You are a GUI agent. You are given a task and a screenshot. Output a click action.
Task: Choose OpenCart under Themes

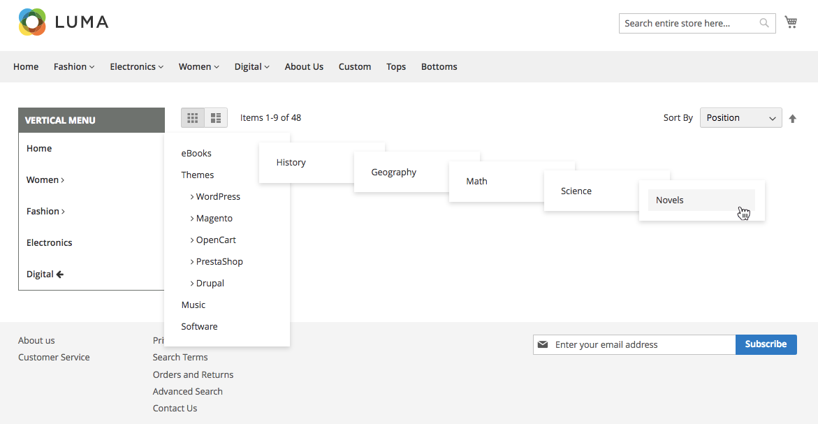point(213,240)
